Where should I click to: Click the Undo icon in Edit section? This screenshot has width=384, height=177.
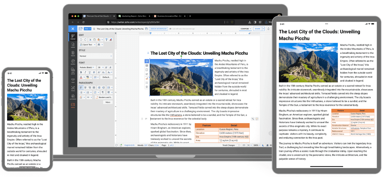(x=81, y=40)
